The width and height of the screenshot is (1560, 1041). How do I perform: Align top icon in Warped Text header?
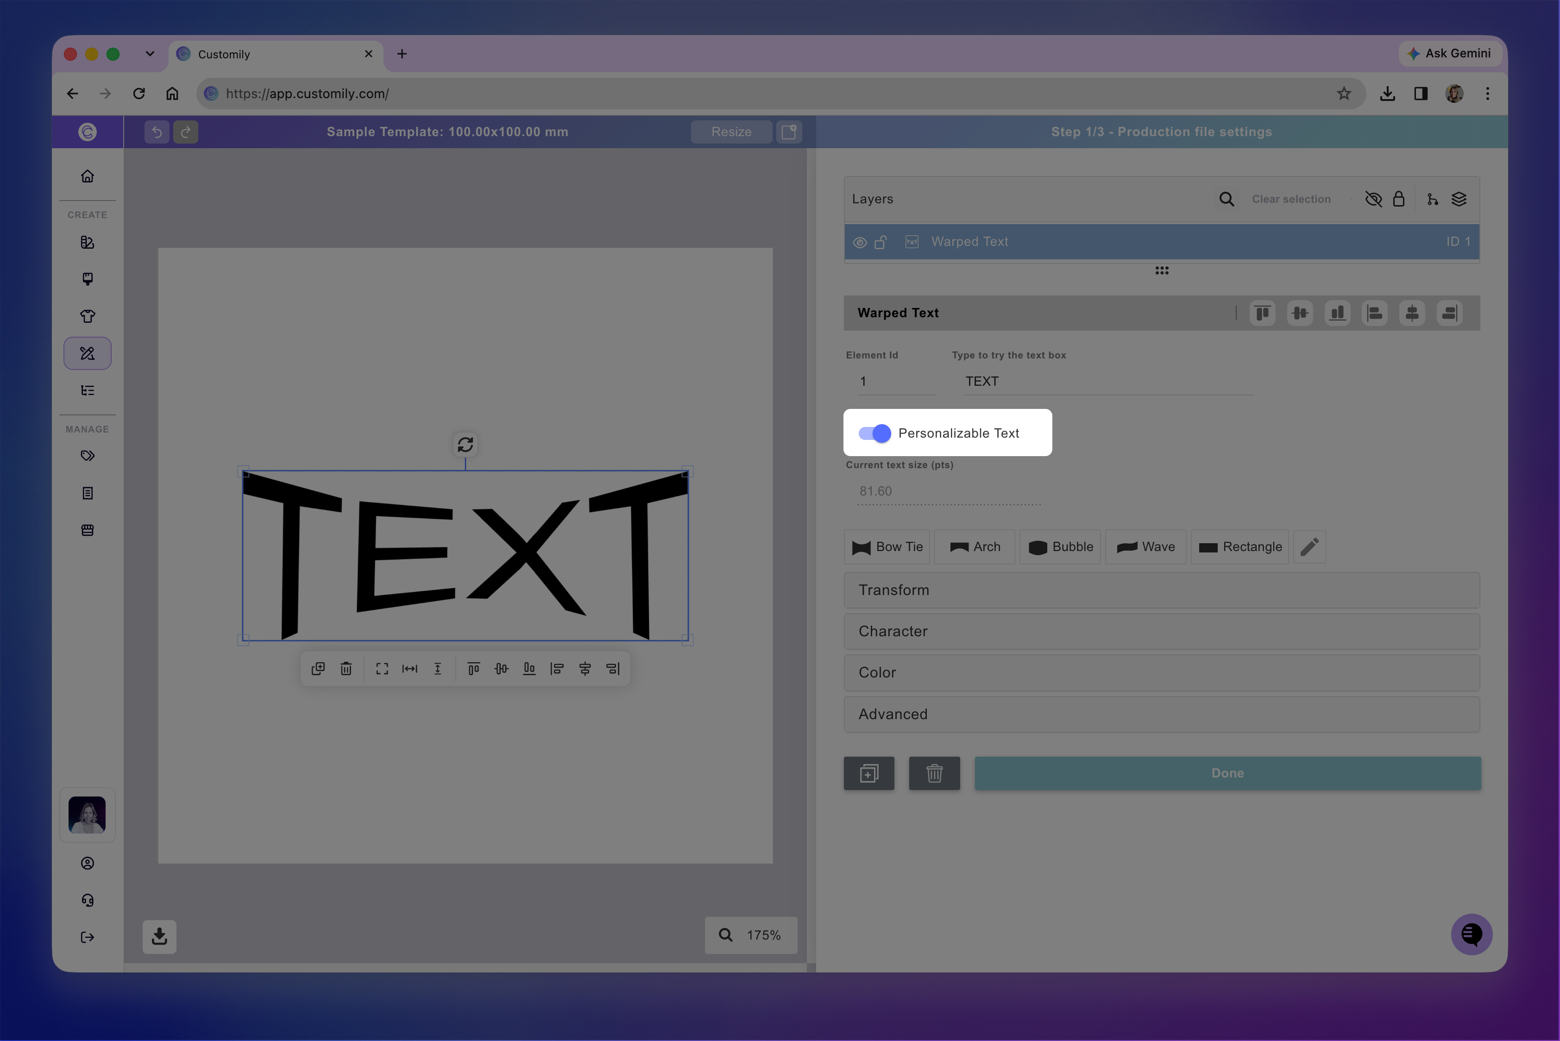pyautogui.click(x=1263, y=314)
